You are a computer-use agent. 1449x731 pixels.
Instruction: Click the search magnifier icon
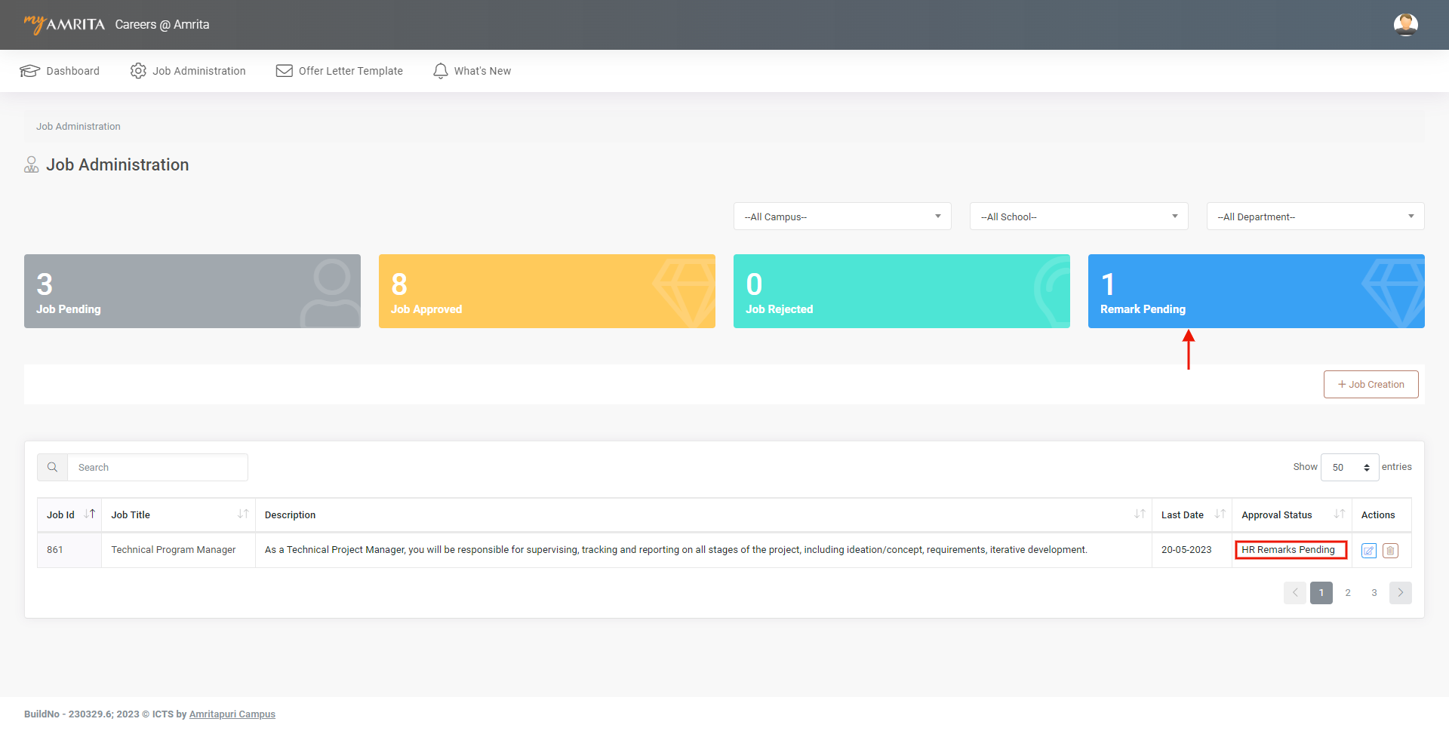pyautogui.click(x=53, y=468)
